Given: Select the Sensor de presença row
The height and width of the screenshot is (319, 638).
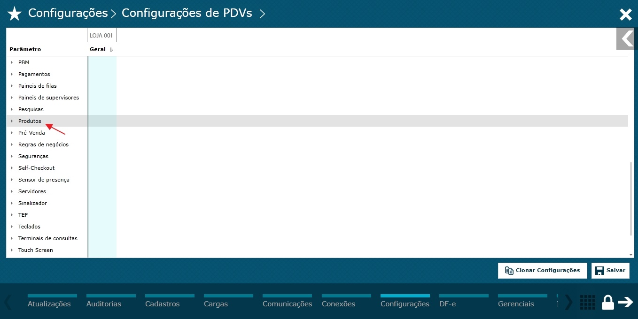Looking at the screenshot, I should (317, 180).
